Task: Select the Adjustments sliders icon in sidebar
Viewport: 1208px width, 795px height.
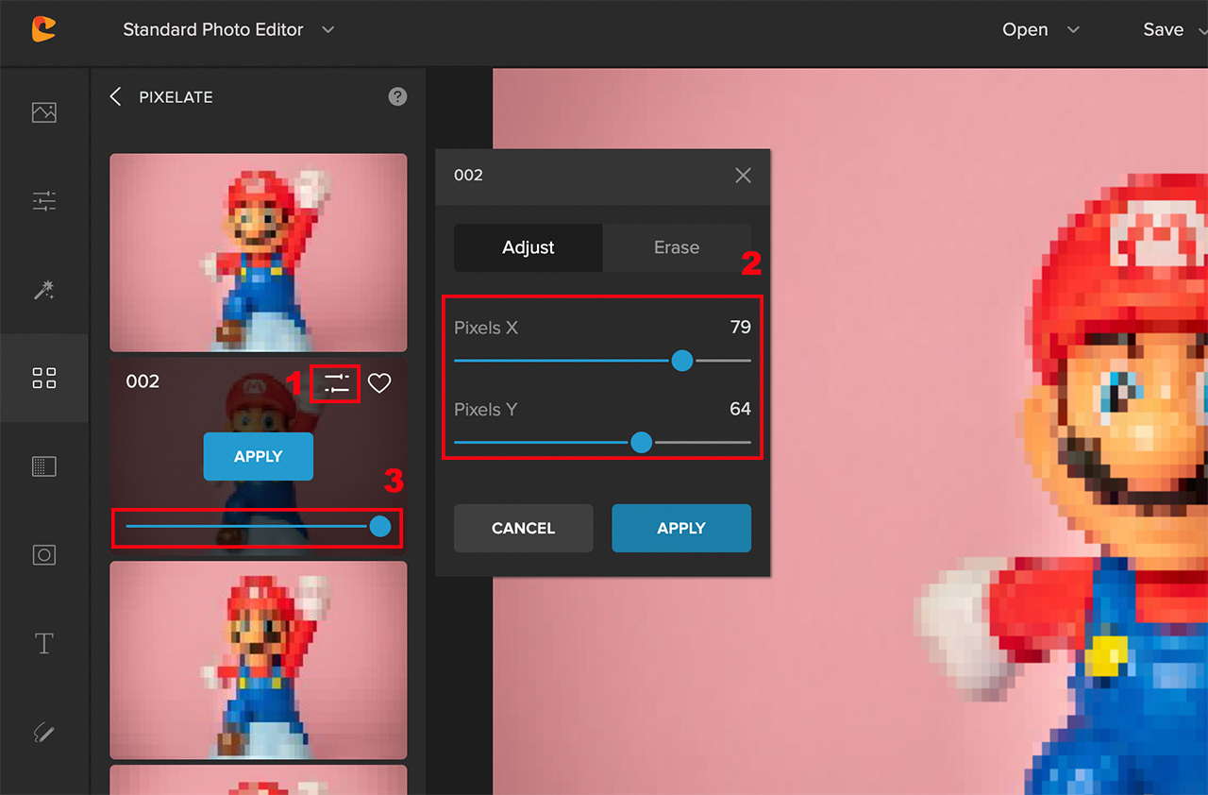Action: tap(43, 201)
